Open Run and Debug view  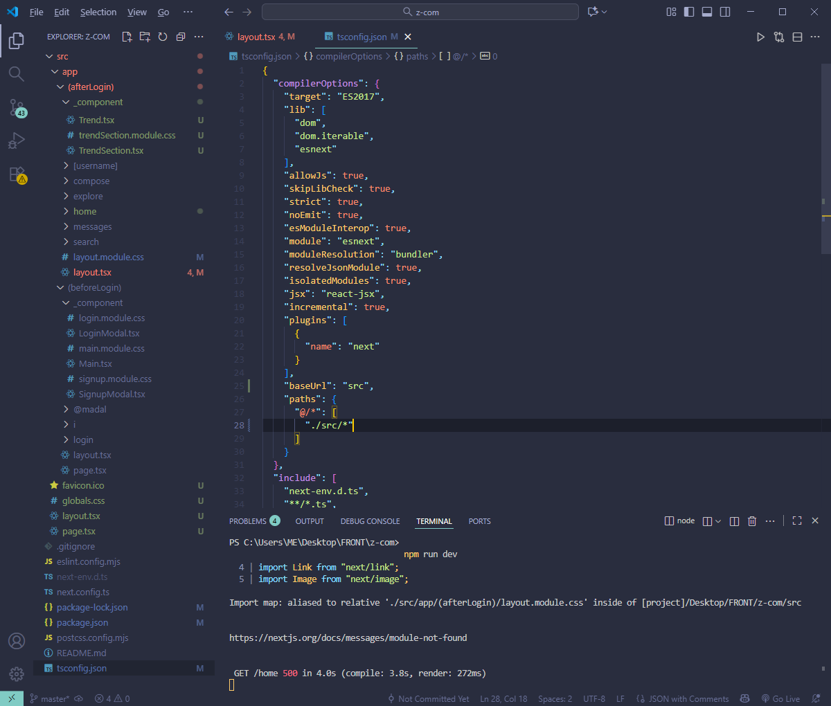pos(17,141)
